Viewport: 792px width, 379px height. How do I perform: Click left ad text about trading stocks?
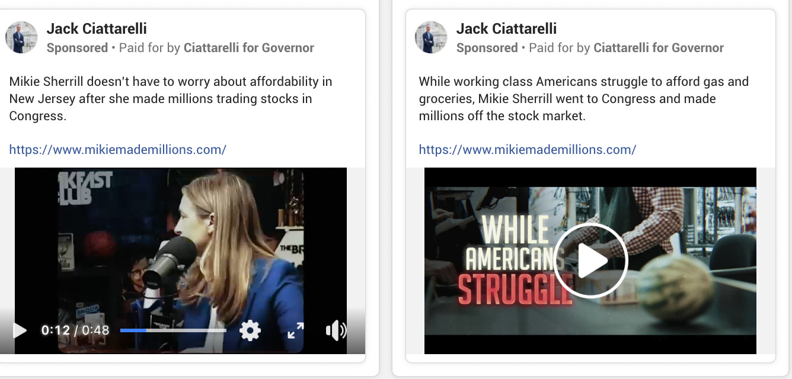point(171,98)
